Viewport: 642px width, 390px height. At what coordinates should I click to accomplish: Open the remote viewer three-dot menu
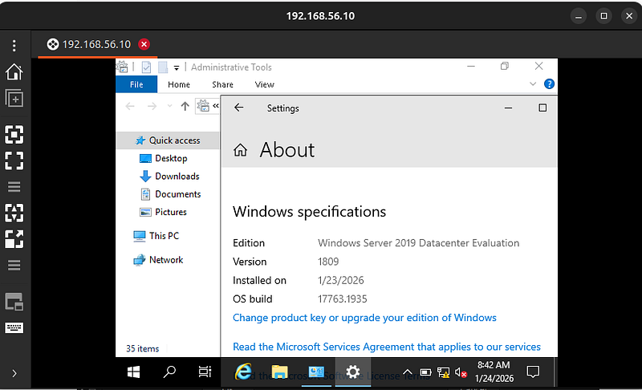pyautogui.click(x=14, y=46)
